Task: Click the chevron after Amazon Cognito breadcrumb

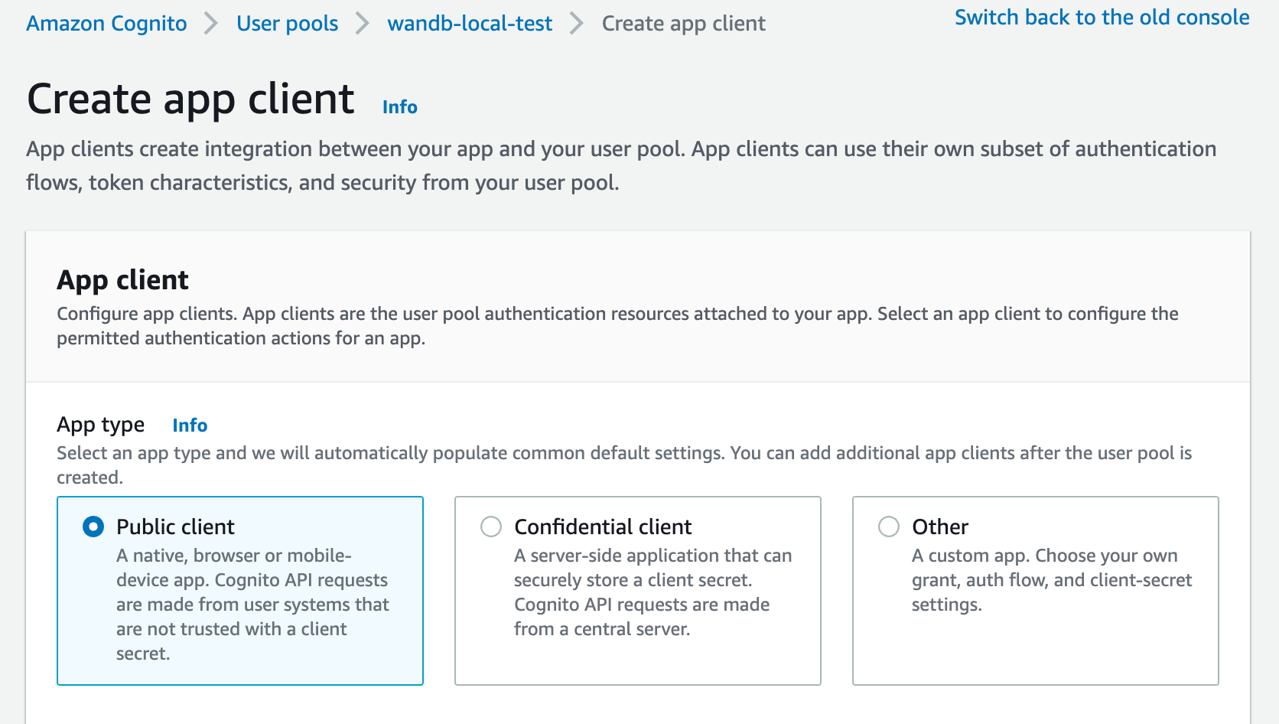Action: point(209,23)
